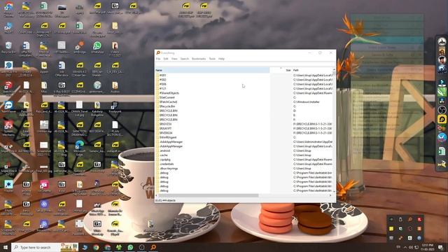Click the volume icon in the tray
Viewport: 448px width, 252px height.
pyautogui.click(x=411, y=247)
